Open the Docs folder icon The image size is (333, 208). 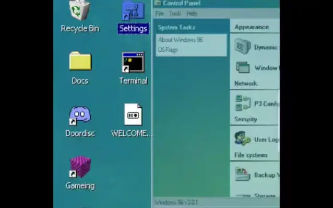[x=80, y=61]
